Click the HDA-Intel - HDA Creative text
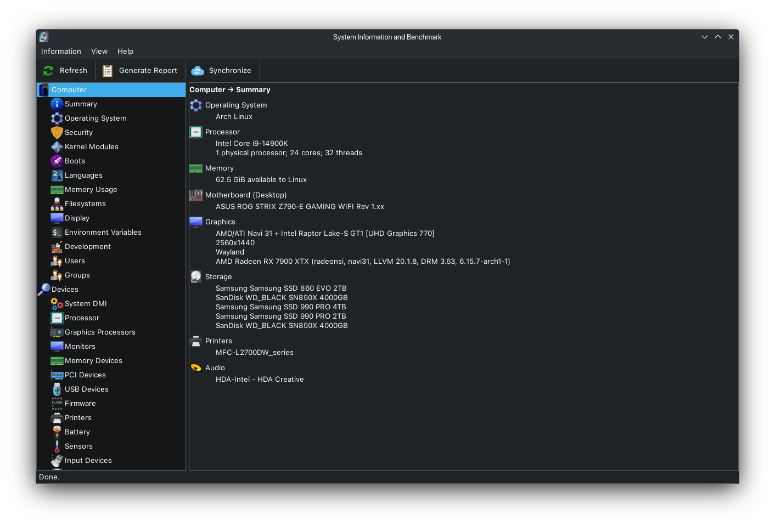775x526 pixels. [260, 379]
